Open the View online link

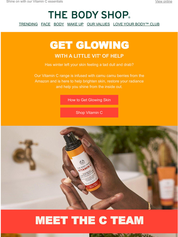click(164, 2)
